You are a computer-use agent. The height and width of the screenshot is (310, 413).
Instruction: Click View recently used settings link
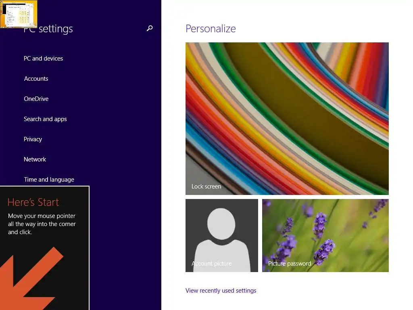[221, 291]
